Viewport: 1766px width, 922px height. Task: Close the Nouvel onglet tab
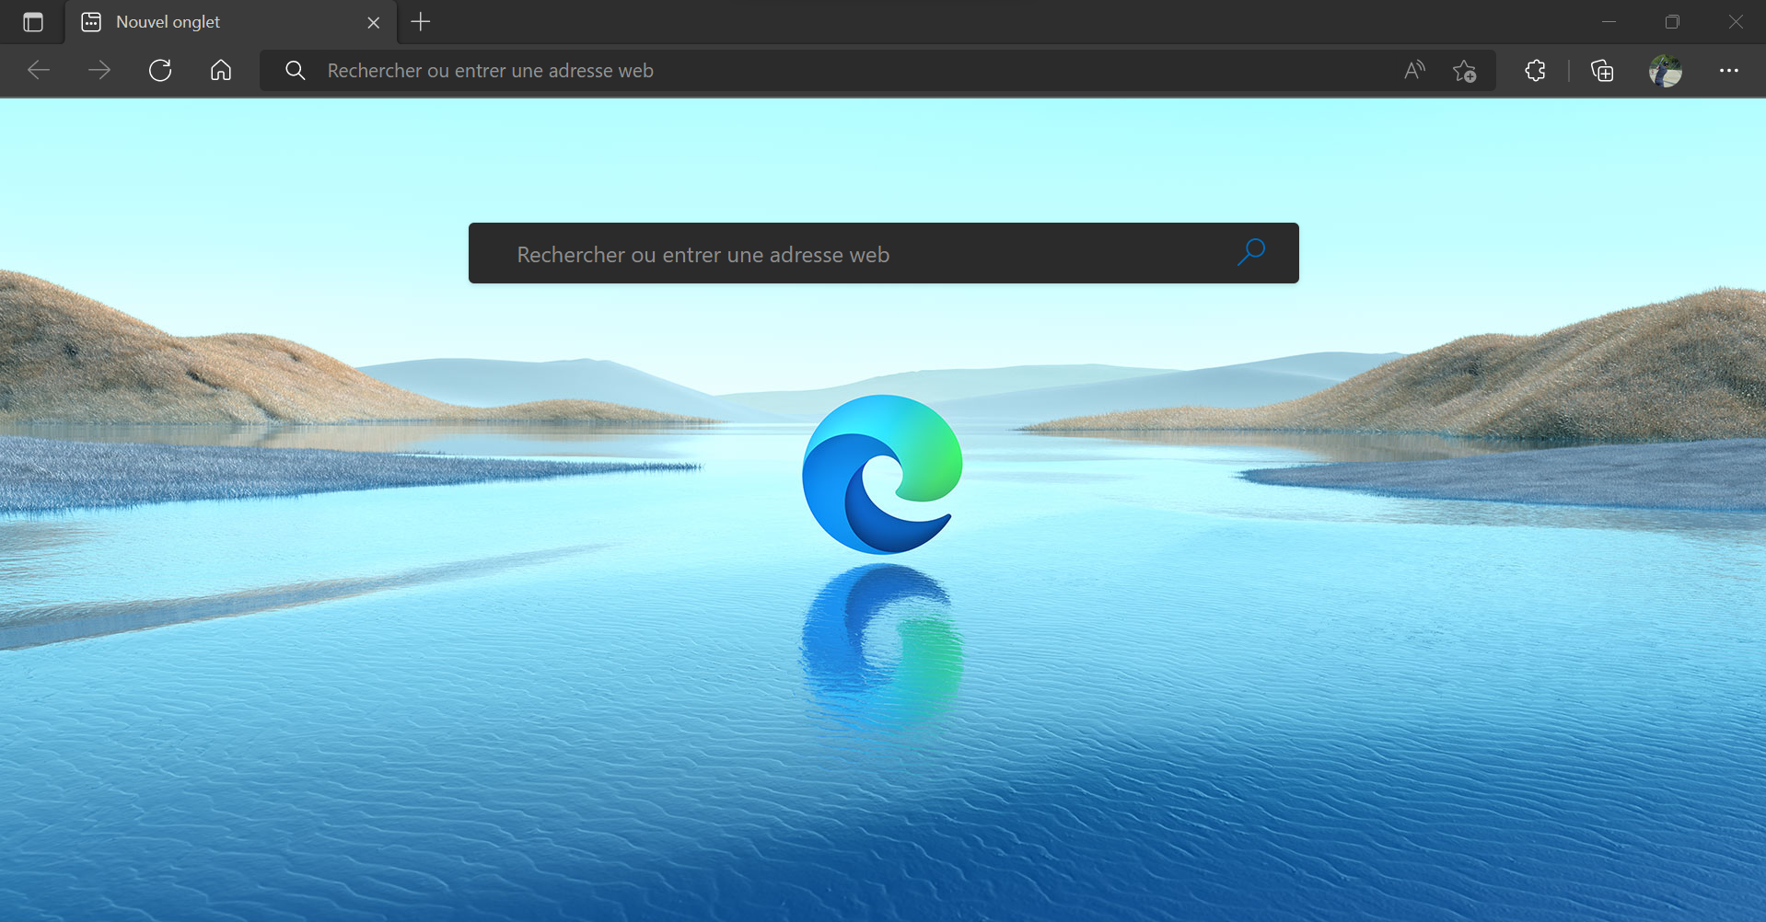click(x=373, y=22)
